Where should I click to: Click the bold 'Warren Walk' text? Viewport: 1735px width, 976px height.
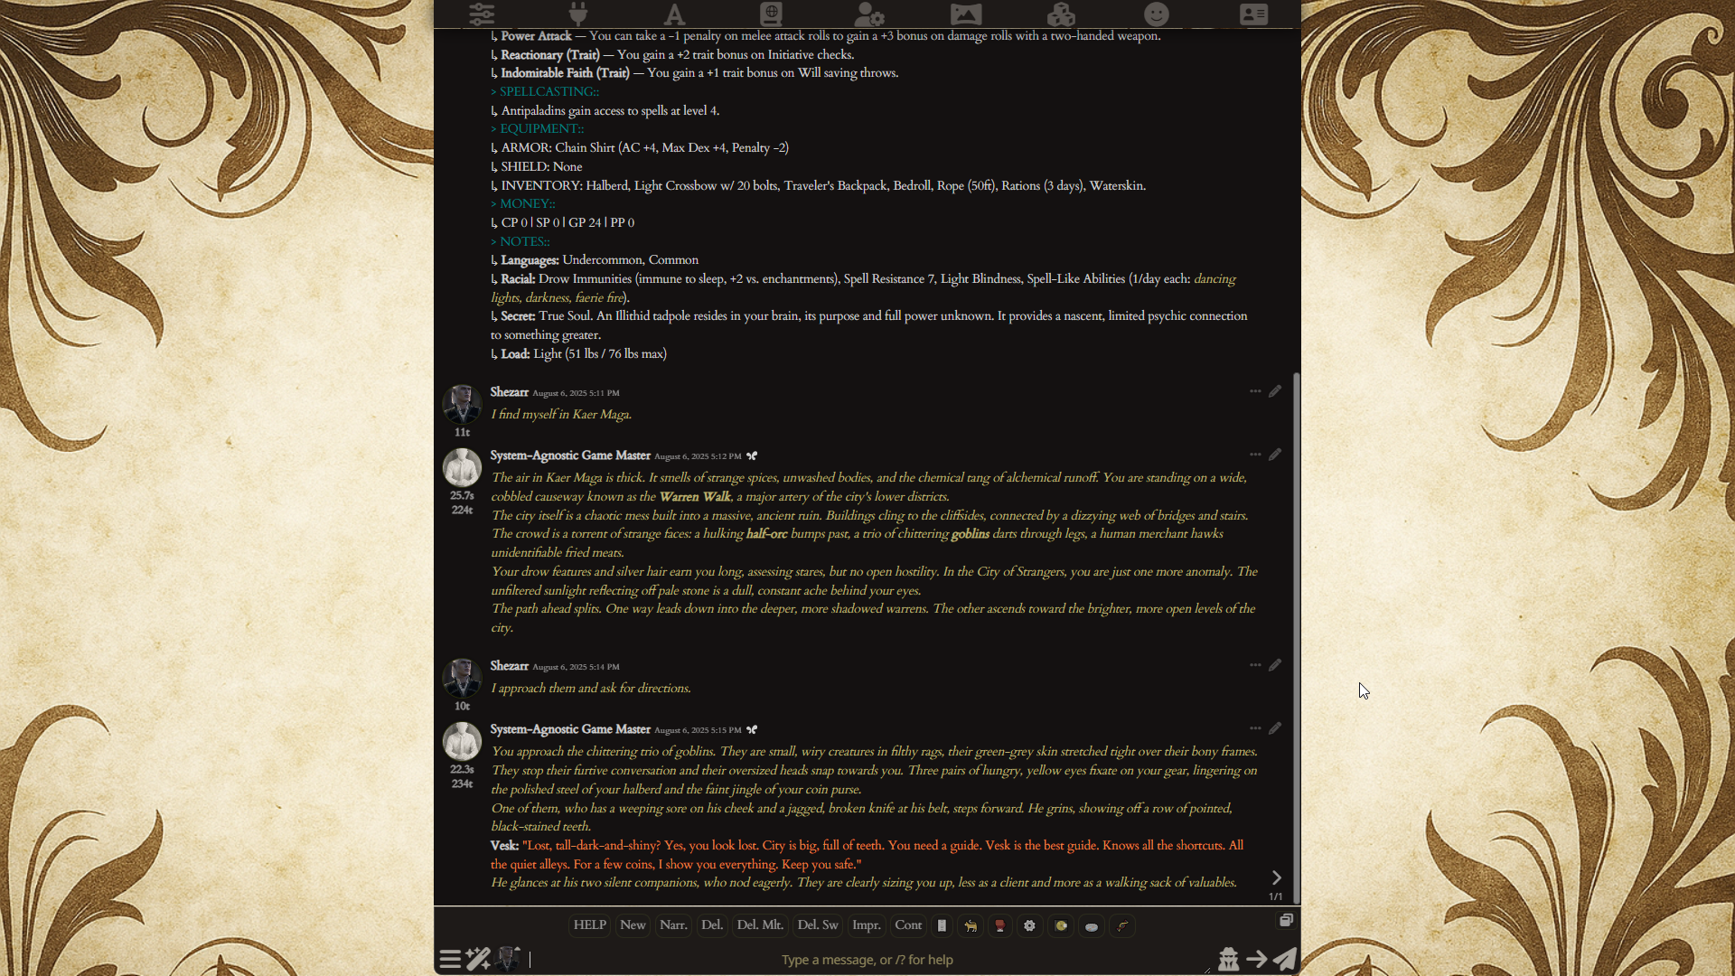point(695,497)
